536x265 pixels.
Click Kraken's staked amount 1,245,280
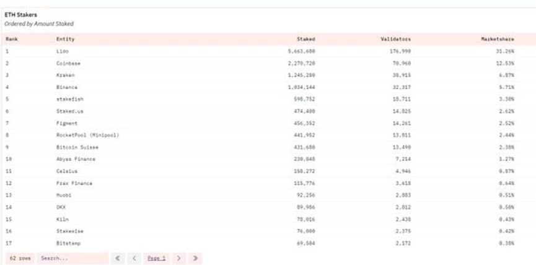[302, 75]
